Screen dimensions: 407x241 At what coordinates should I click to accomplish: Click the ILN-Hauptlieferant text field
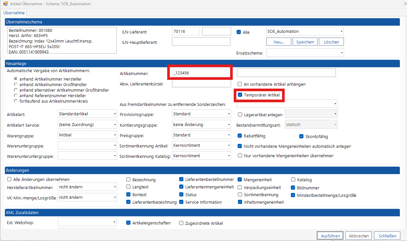coord(201,42)
